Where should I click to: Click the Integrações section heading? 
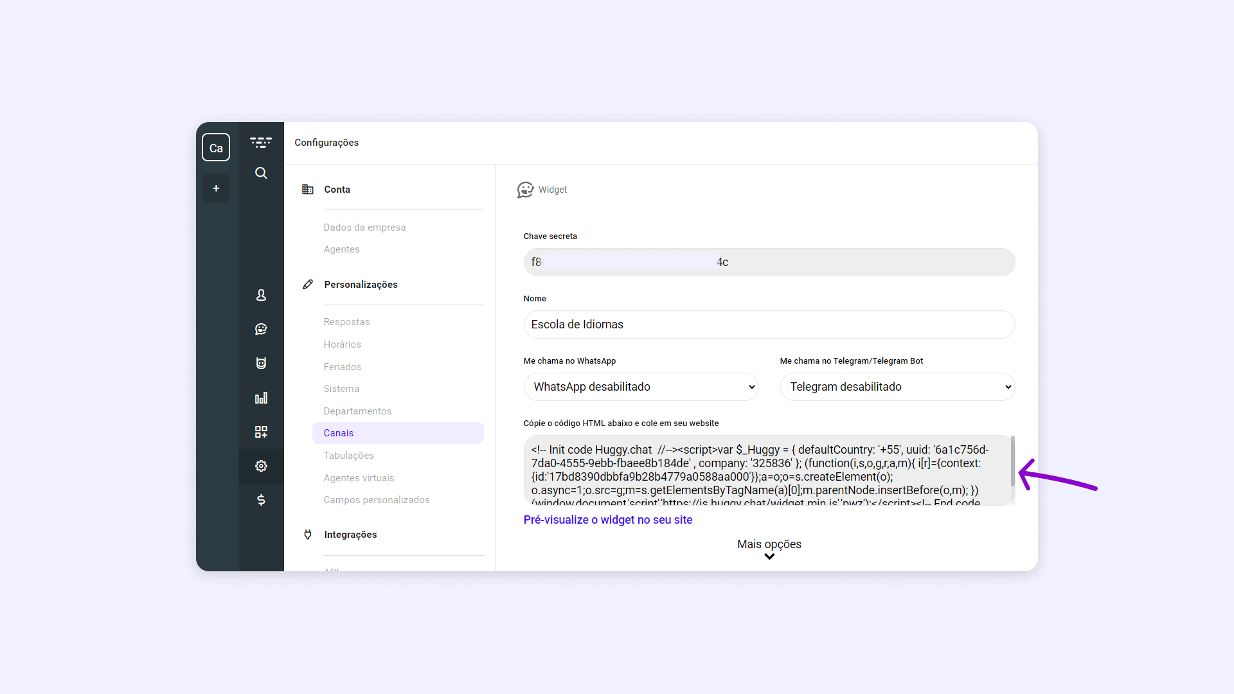point(350,535)
